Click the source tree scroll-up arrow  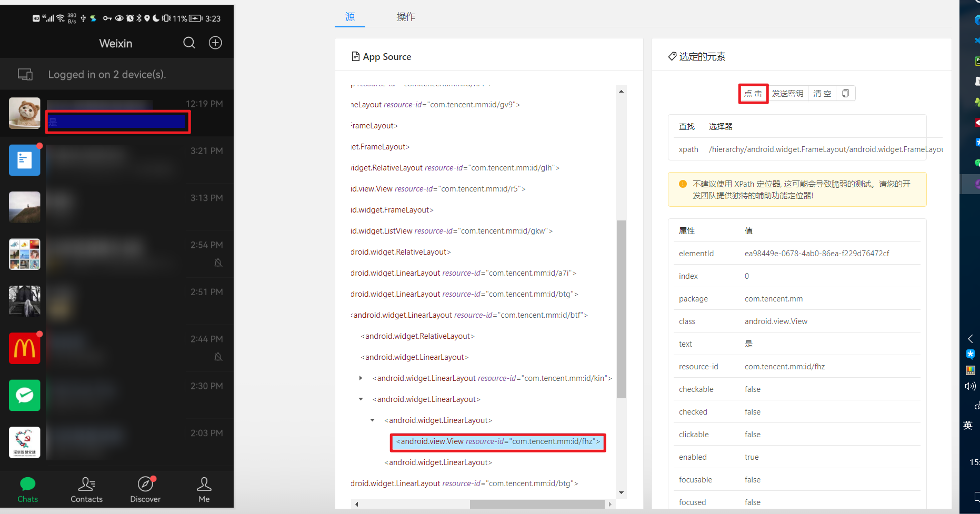pyautogui.click(x=621, y=91)
